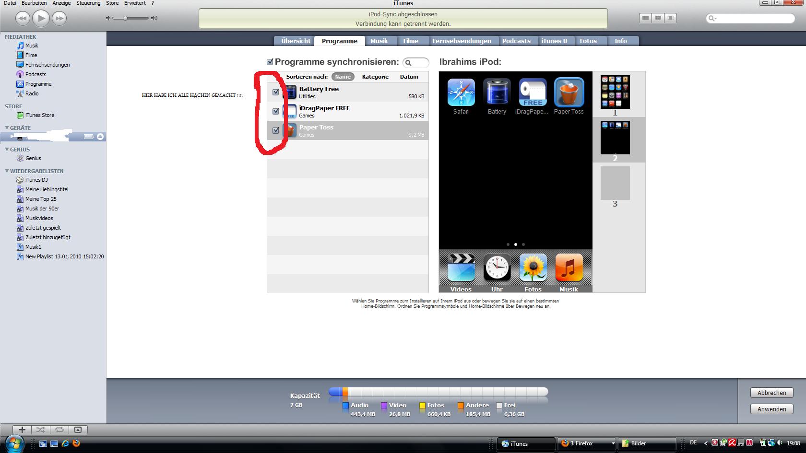Open the Steuerung menu
This screenshot has height=453, width=806.
coord(88,3)
